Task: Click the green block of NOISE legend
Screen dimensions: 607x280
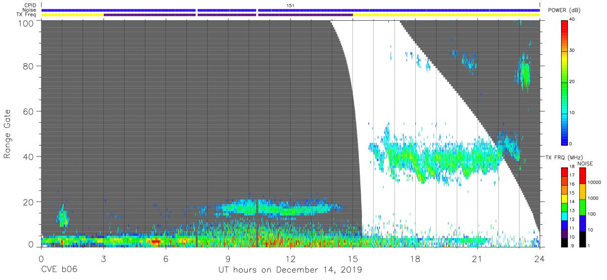Action: click(583, 207)
